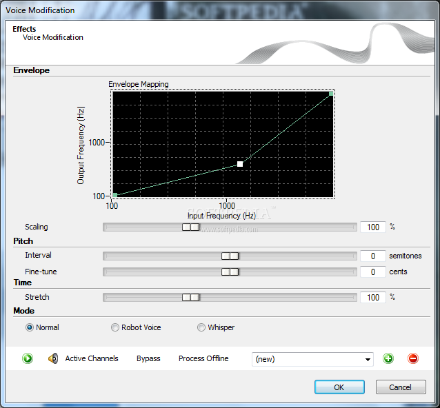Toggle Bypass
Image resolution: width=440 pixels, height=408 pixels.
[148, 358]
